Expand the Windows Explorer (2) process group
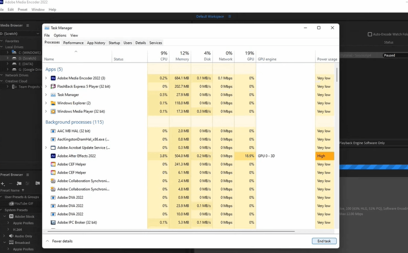Viewport: 408px width, 253px height. pos(46,103)
